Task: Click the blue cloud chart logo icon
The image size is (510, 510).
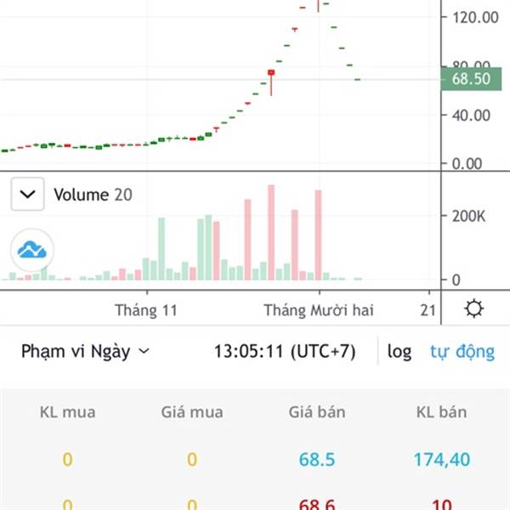Action: pos(32,250)
